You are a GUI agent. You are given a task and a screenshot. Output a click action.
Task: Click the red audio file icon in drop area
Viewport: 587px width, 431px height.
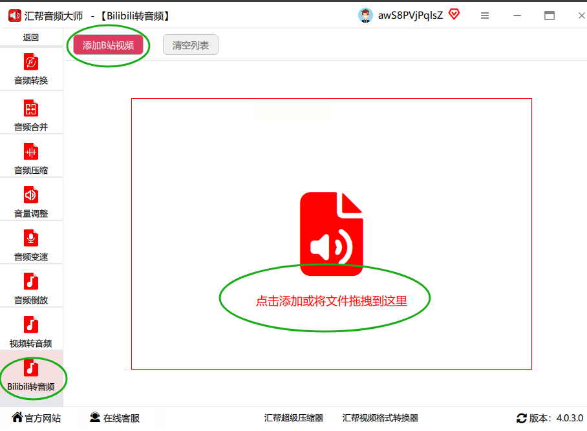331,234
